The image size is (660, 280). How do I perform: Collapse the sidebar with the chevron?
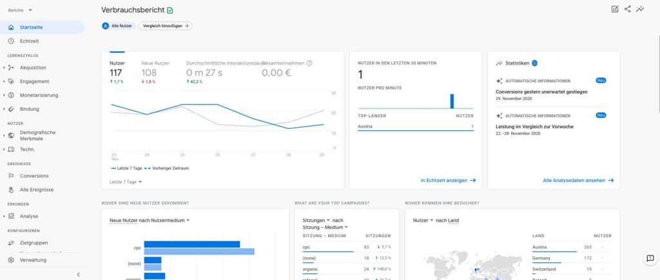pyautogui.click(x=78, y=275)
